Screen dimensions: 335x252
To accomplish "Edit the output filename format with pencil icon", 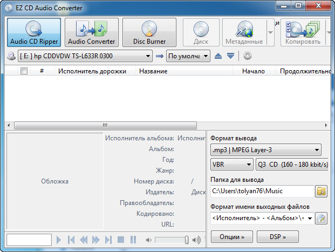I will pyautogui.click(x=322, y=219).
